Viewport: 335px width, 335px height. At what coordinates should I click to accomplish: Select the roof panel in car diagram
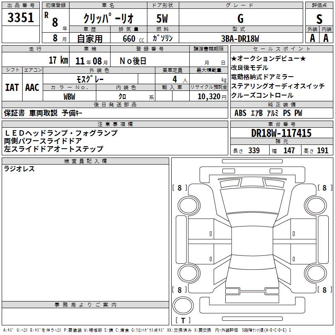click(x=253, y=241)
